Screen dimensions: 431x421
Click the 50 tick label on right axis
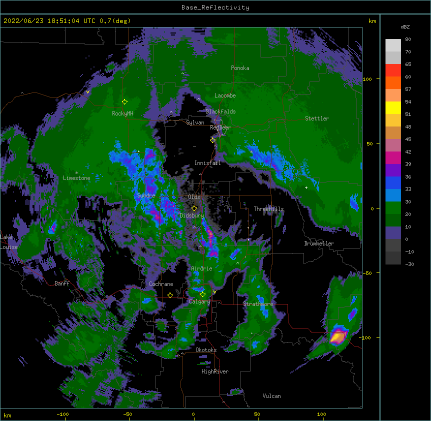(x=369, y=143)
